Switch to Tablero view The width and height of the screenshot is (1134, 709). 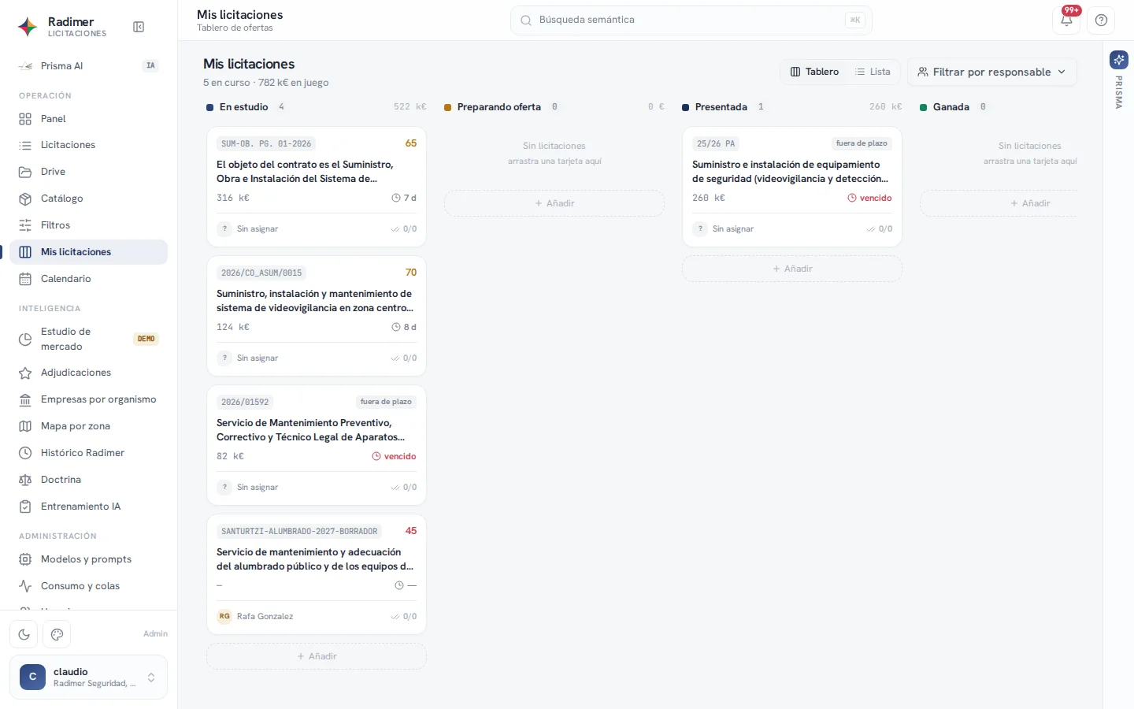point(814,72)
